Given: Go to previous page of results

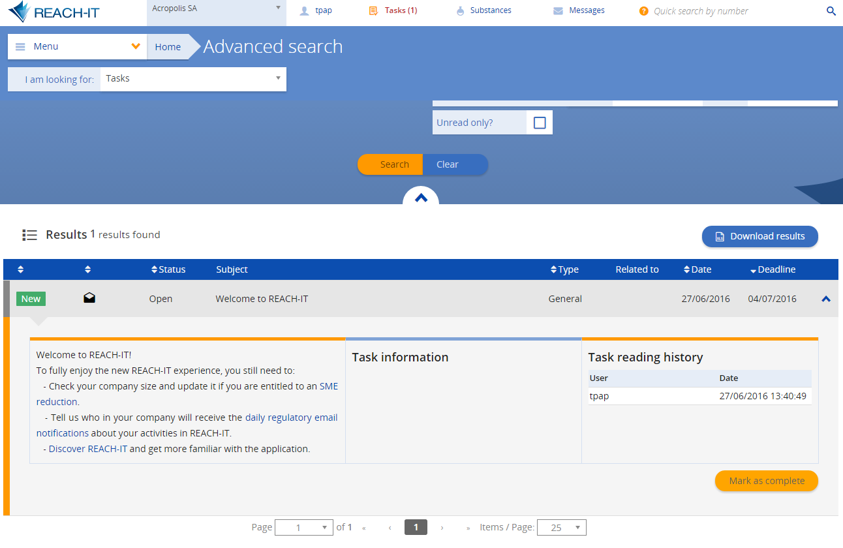Looking at the screenshot, I should pyautogui.click(x=390, y=528).
